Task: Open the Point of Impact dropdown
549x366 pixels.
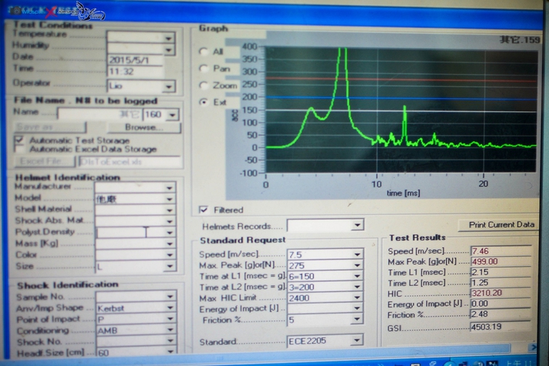Action: coord(170,319)
